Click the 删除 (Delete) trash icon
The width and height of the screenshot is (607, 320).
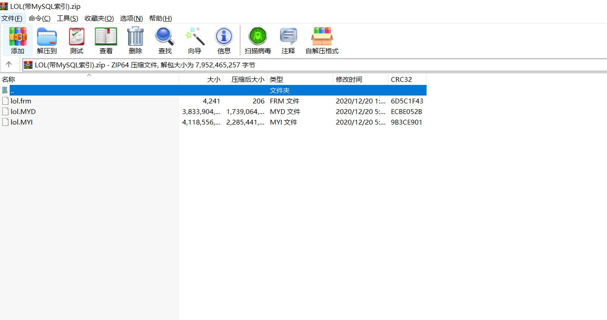coord(136,37)
